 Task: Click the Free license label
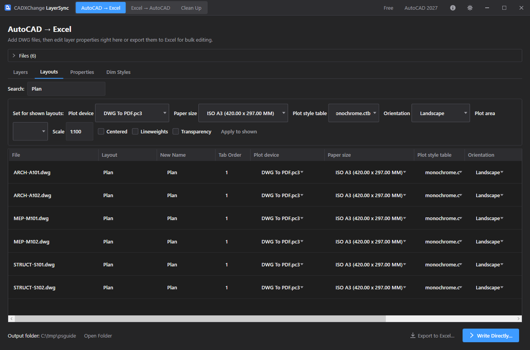pyautogui.click(x=388, y=8)
